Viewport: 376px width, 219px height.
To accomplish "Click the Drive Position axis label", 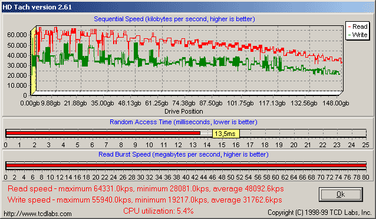I will (184, 111).
